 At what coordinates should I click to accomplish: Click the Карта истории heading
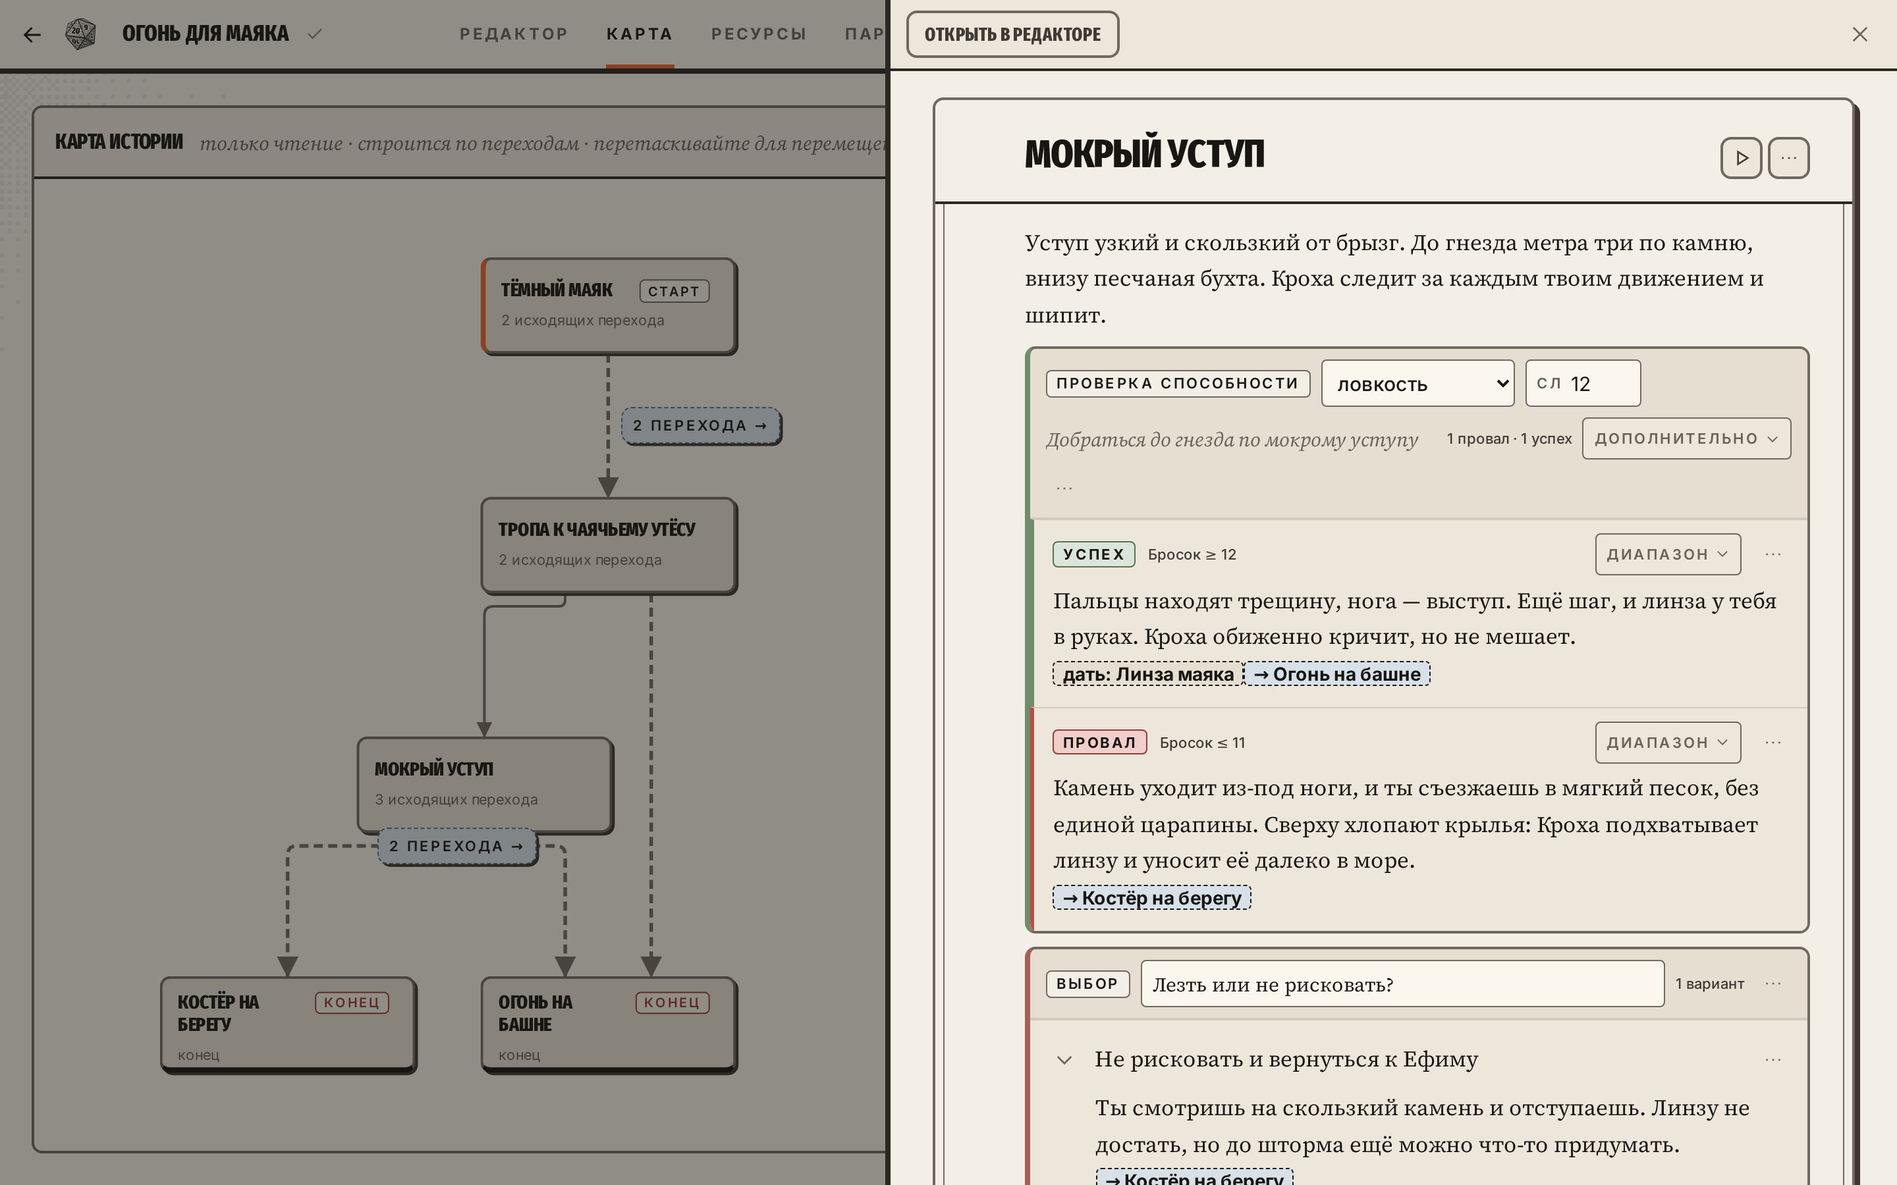click(119, 142)
